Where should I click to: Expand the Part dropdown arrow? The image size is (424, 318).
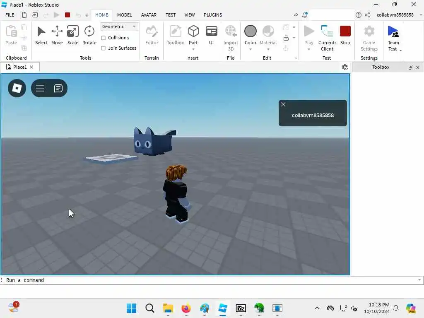click(193, 49)
